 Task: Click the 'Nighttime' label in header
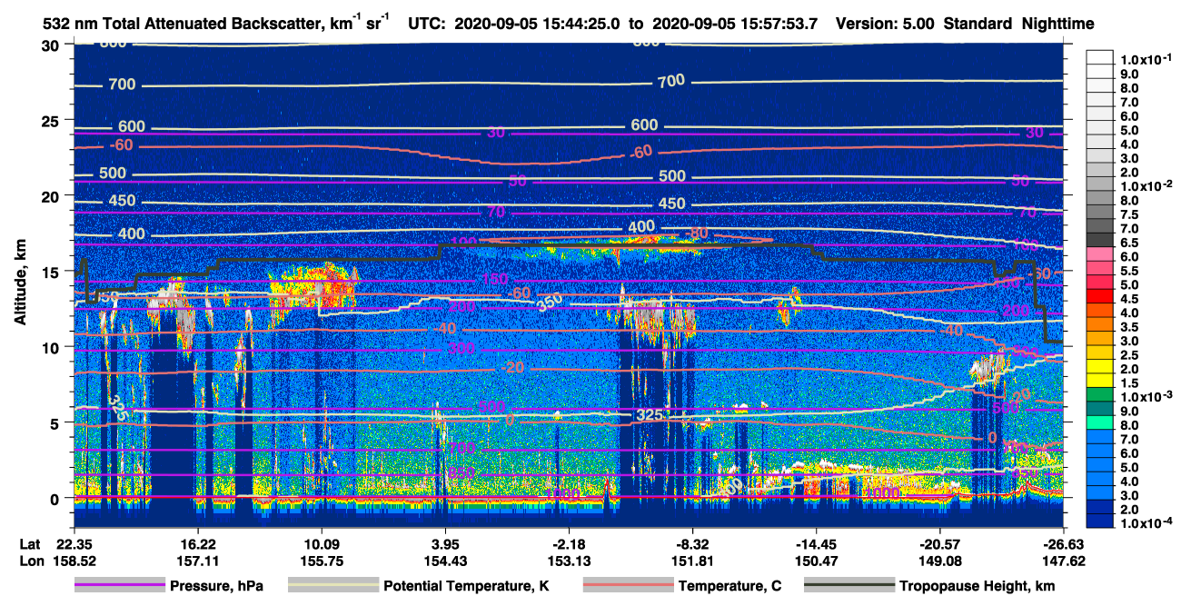pyautogui.click(x=1057, y=24)
